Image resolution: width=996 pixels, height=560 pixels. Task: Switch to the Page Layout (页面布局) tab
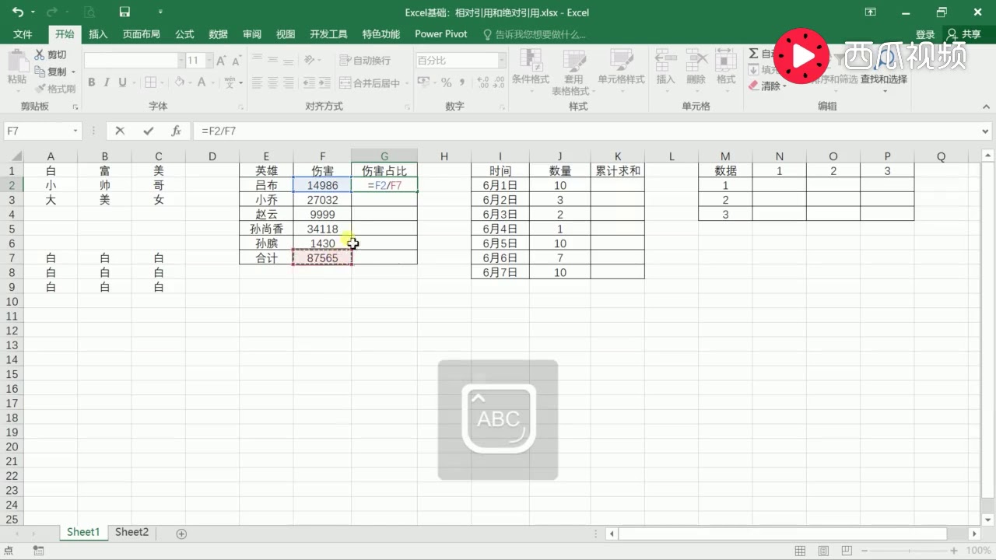142,34
